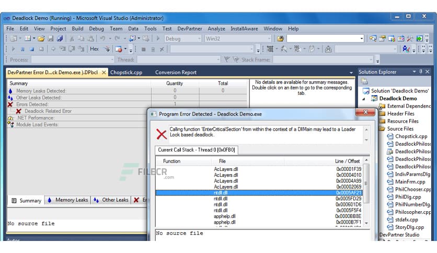Select Errors Detected summary row
The image size is (437, 253).
(x=127, y=104)
